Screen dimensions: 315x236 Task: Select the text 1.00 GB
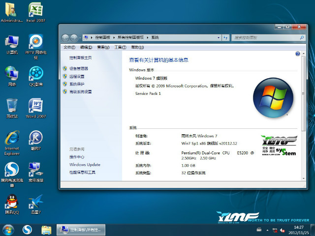point(188,166)
